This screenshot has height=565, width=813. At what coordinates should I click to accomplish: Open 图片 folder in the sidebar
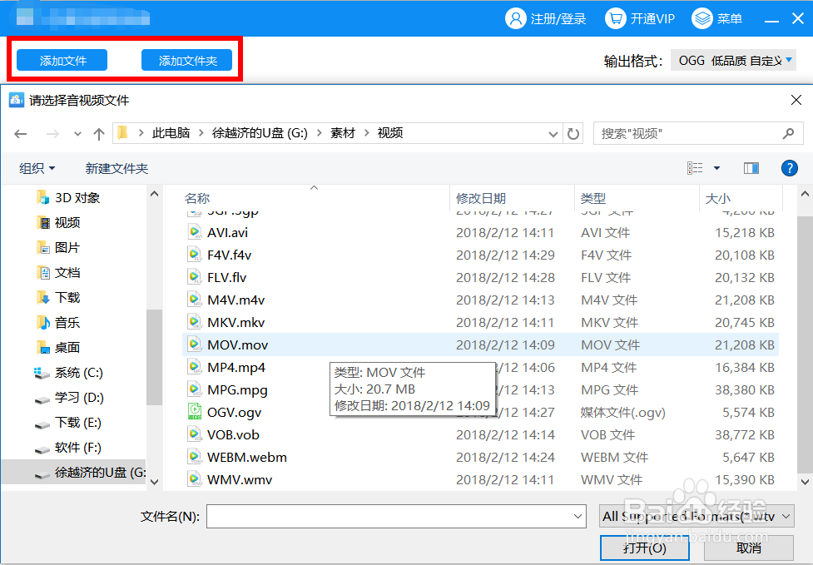(x=58, y=247)
